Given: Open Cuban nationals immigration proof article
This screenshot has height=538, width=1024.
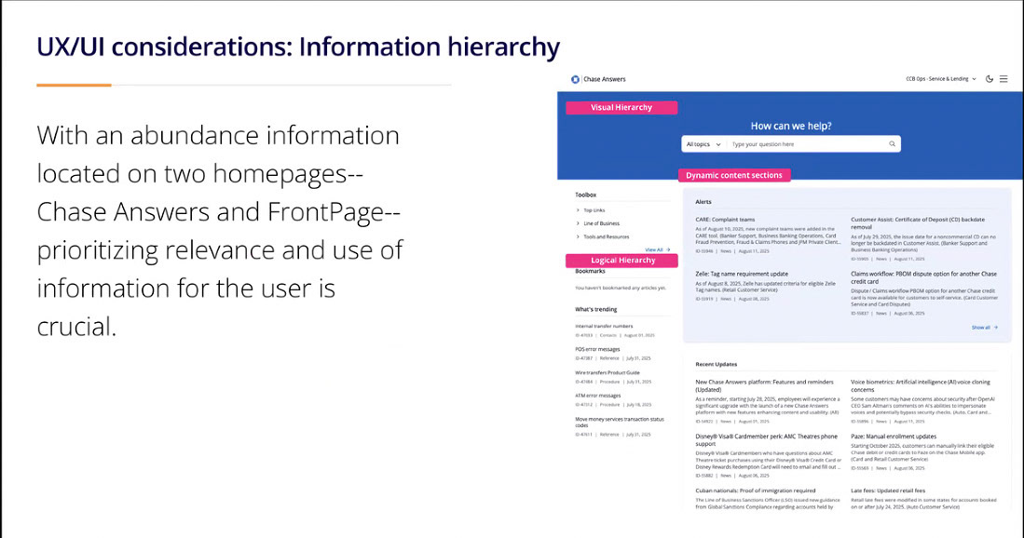Looking at the screenshot, I should pyautogui.click(x=755, y=491).
